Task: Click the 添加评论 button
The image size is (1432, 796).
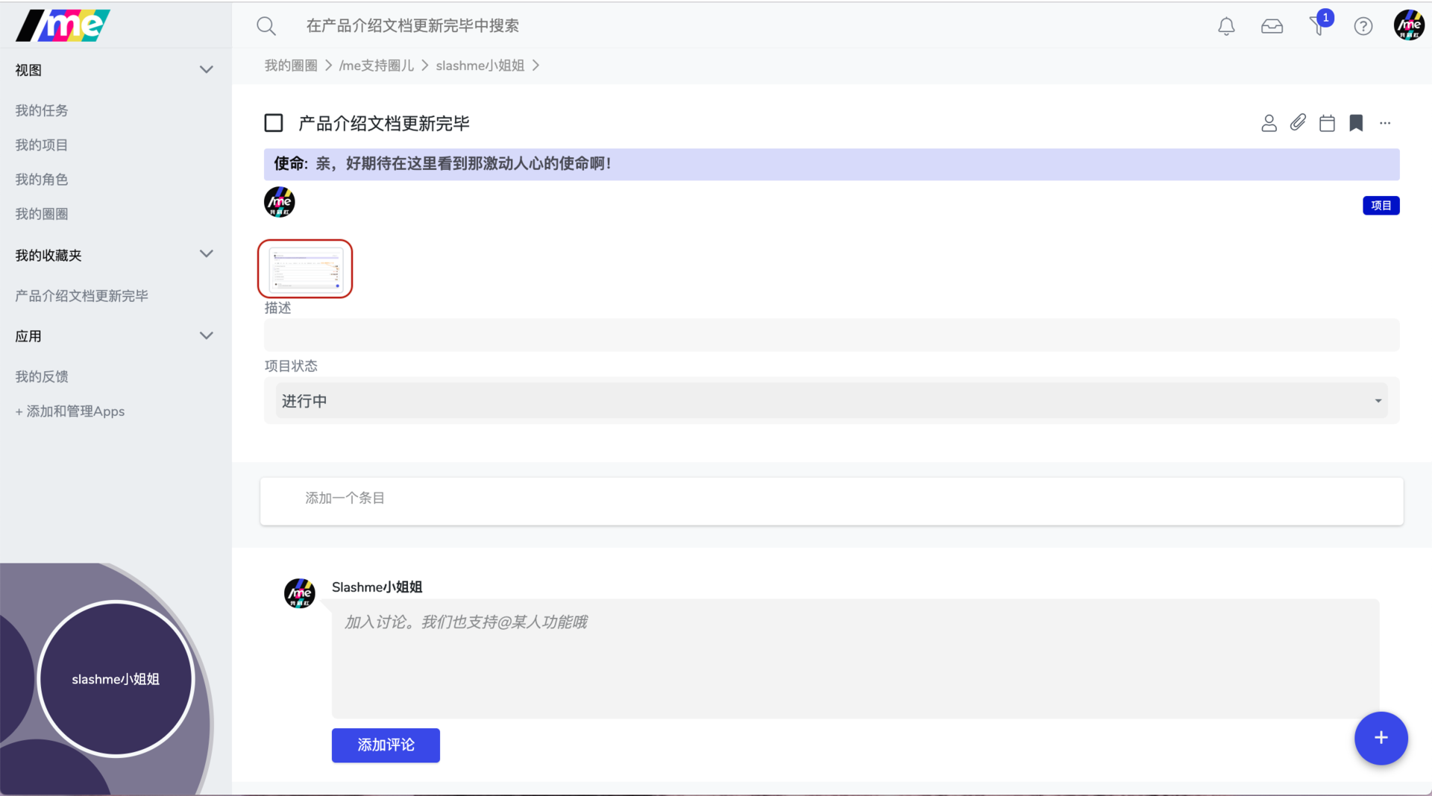Action: 386,745
